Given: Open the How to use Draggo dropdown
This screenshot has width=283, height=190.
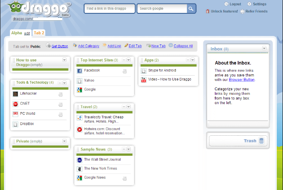Looking at the screenshot, I should (x=65, y=60).
